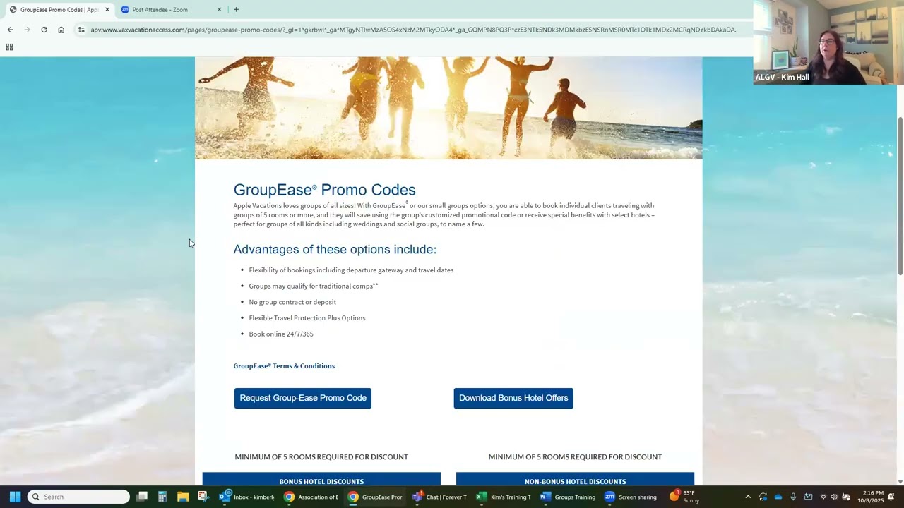904x508 pixels.
Task: Open GroupEase Terms & Conditions link
Action: [284, 365]
